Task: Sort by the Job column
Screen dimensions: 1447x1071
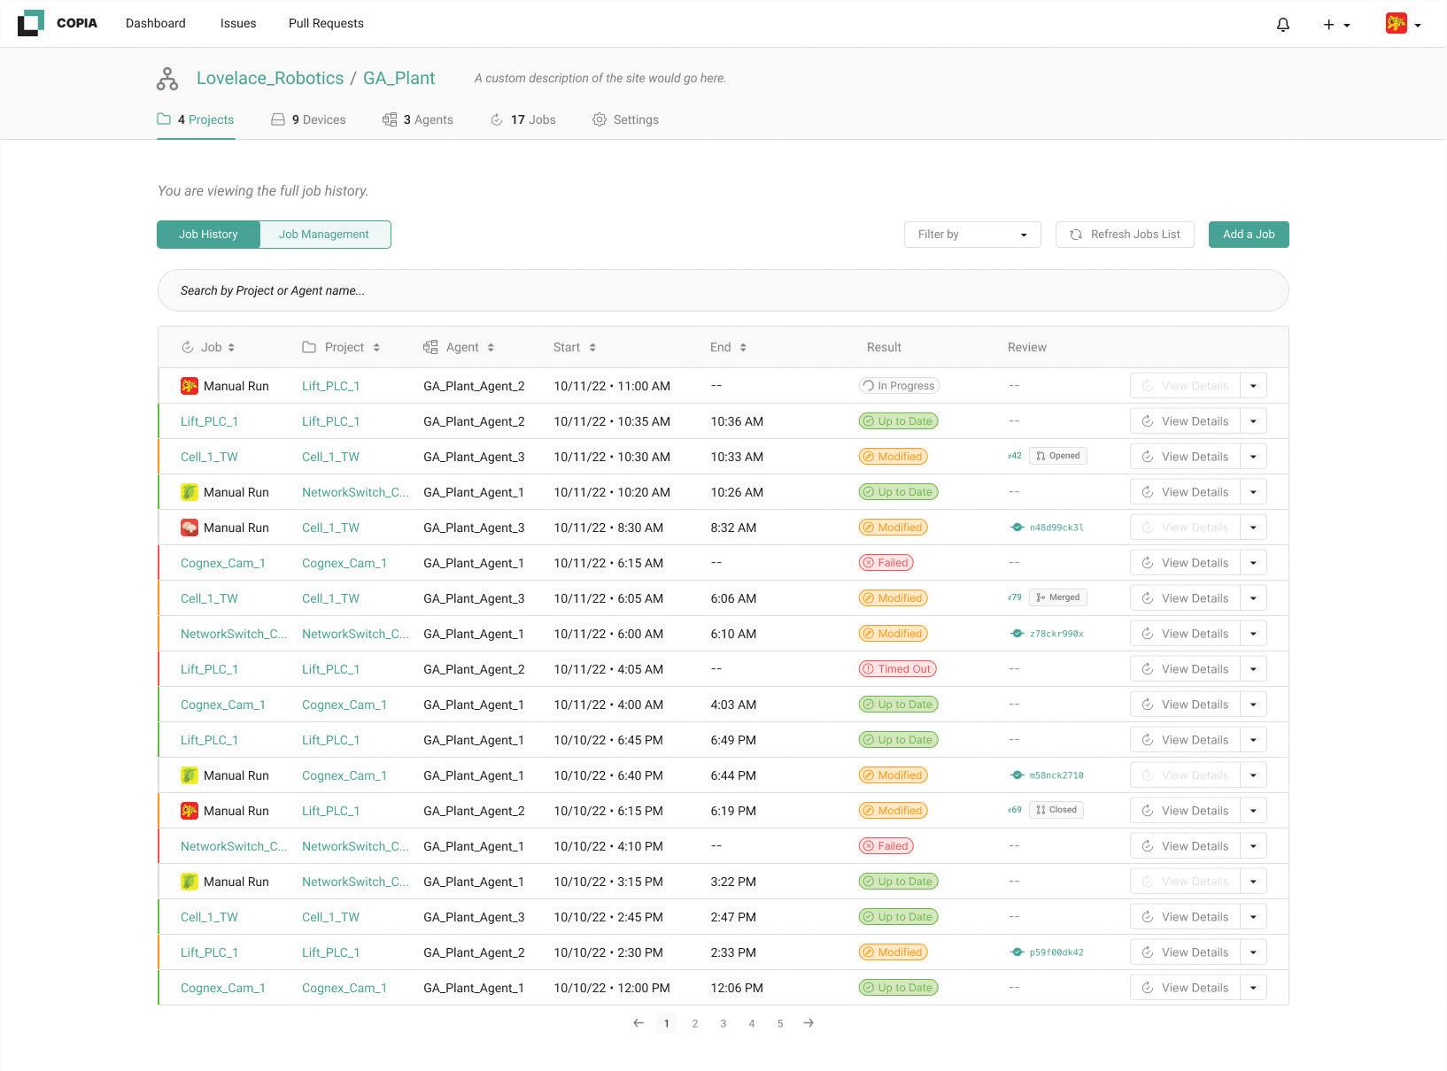Action: (208, 348)
